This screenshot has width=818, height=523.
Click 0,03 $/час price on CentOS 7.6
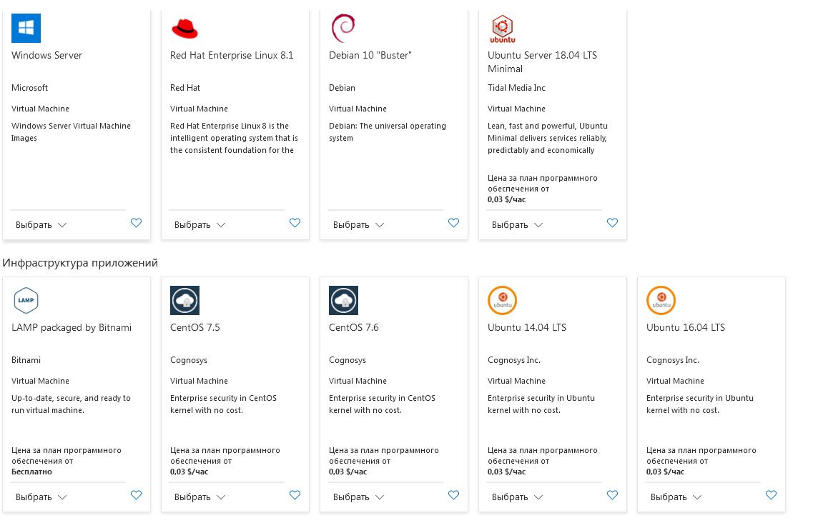(x=348, y=472)
